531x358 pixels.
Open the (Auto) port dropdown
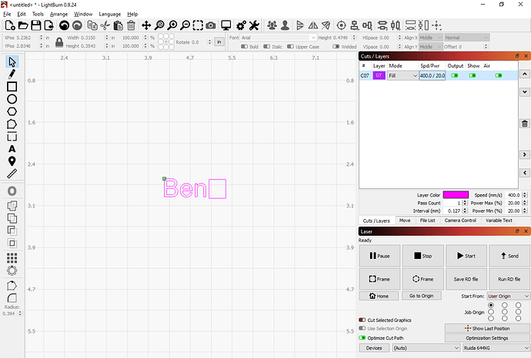[426, 348]
